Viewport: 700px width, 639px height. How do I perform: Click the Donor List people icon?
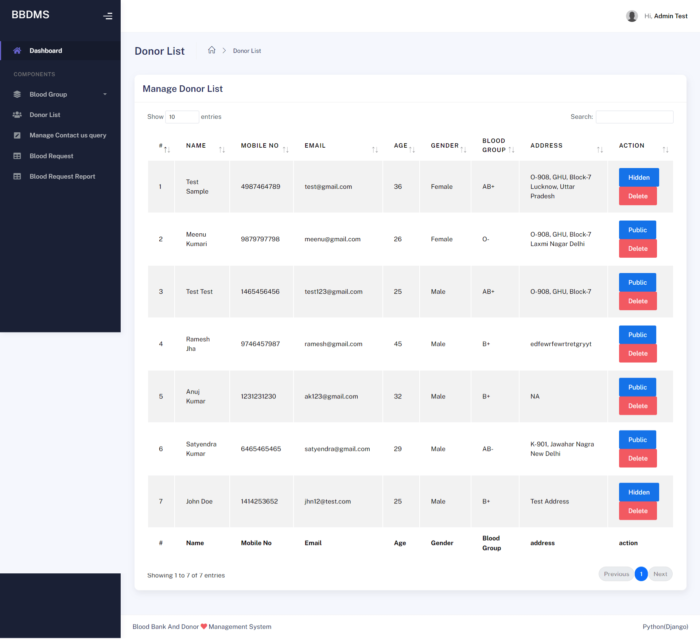point(17,114)
